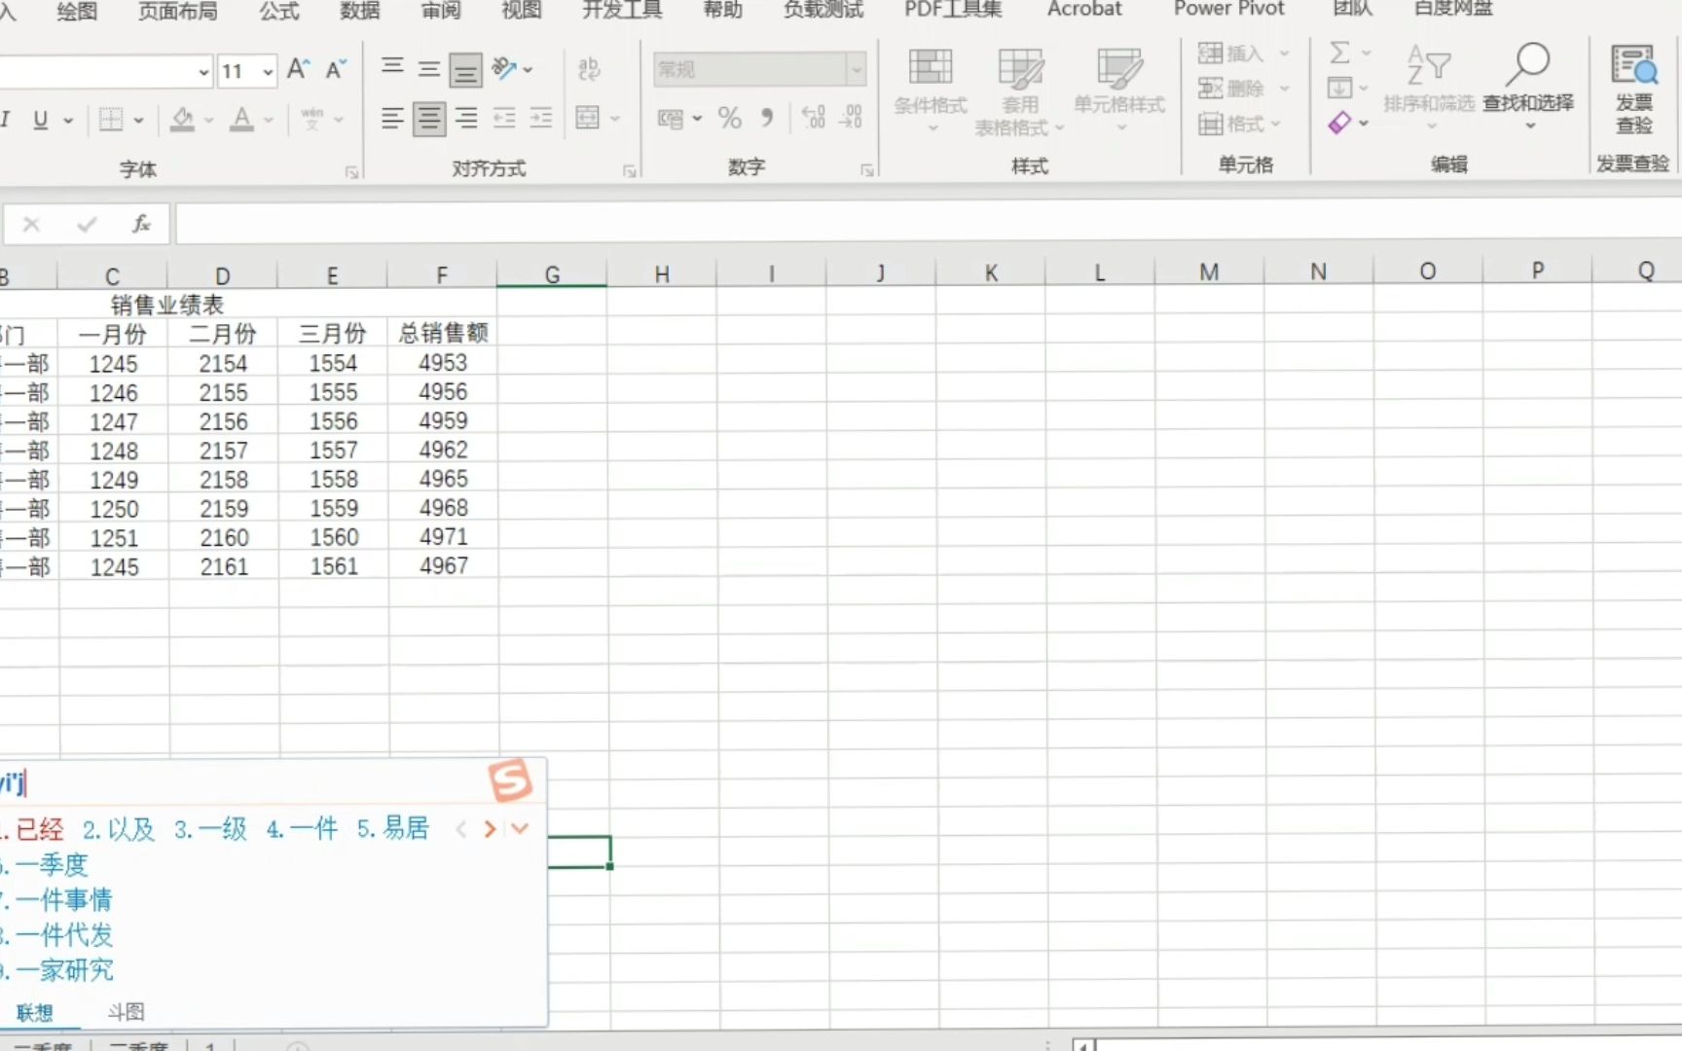Open the 数据 ribbon tab
1682x1051 pixels.
360,11
